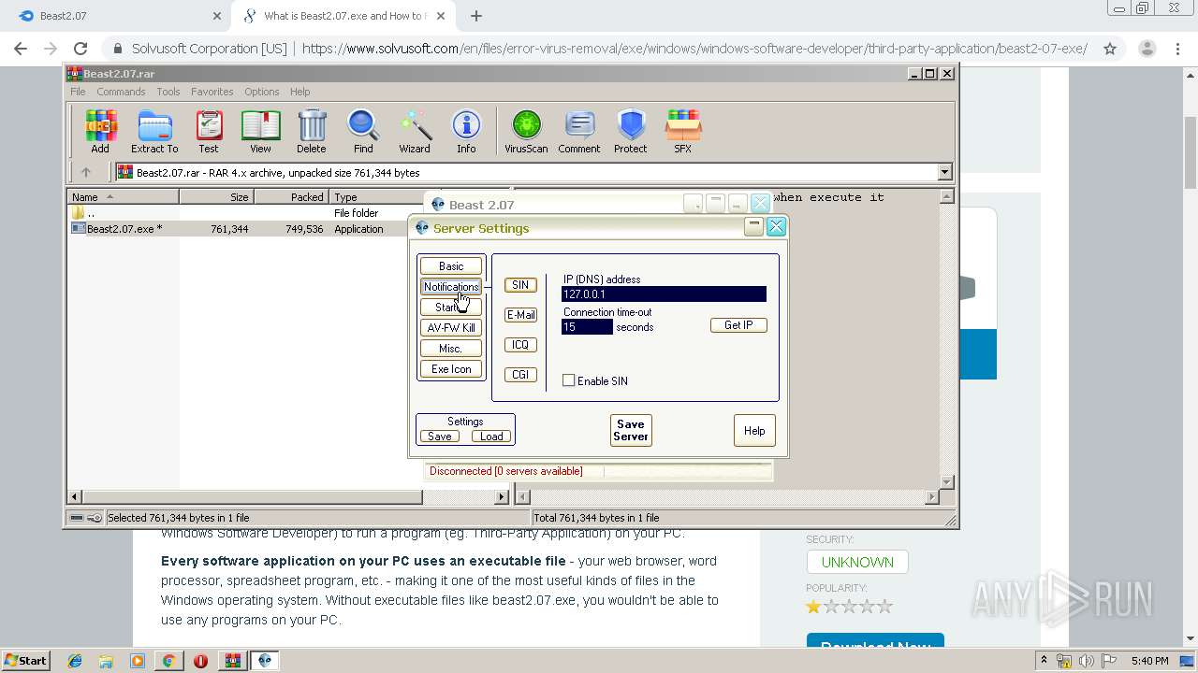
Task: Run VirusScan on the archive
Action: pos(526,131)
